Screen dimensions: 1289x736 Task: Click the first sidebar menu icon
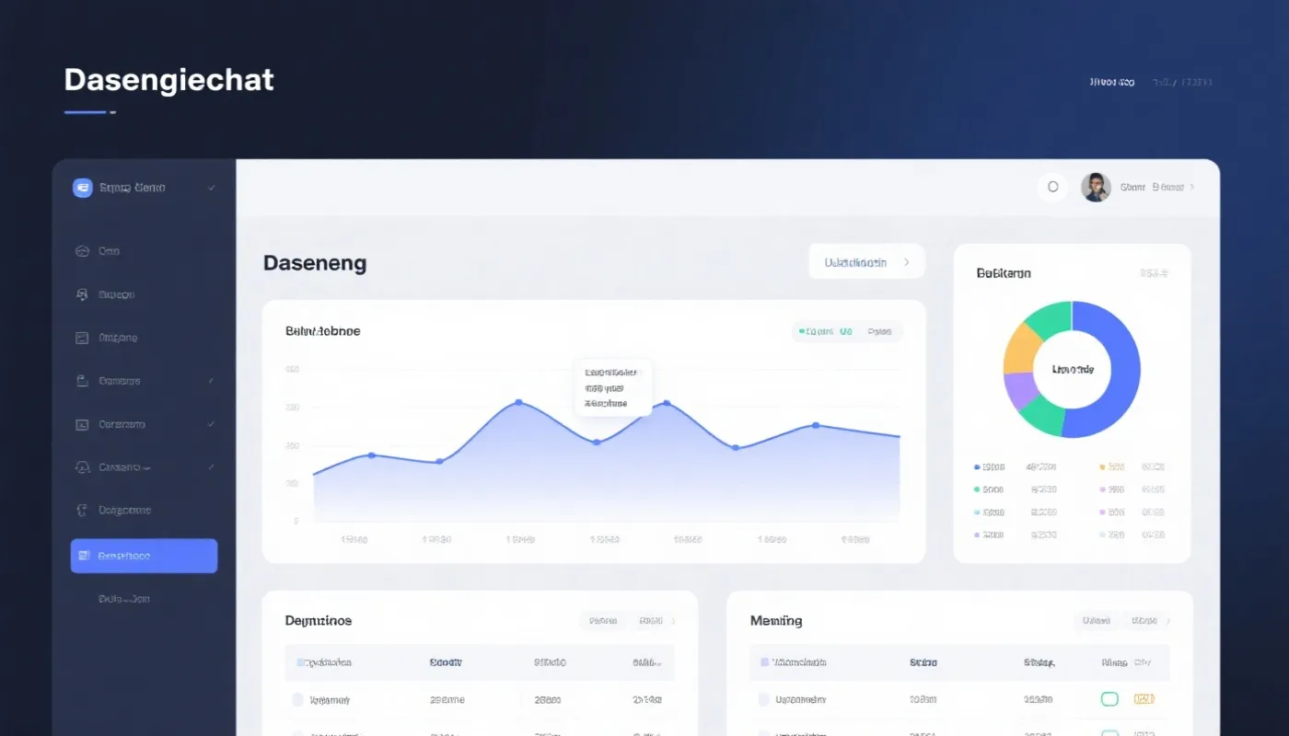(81, 251)
